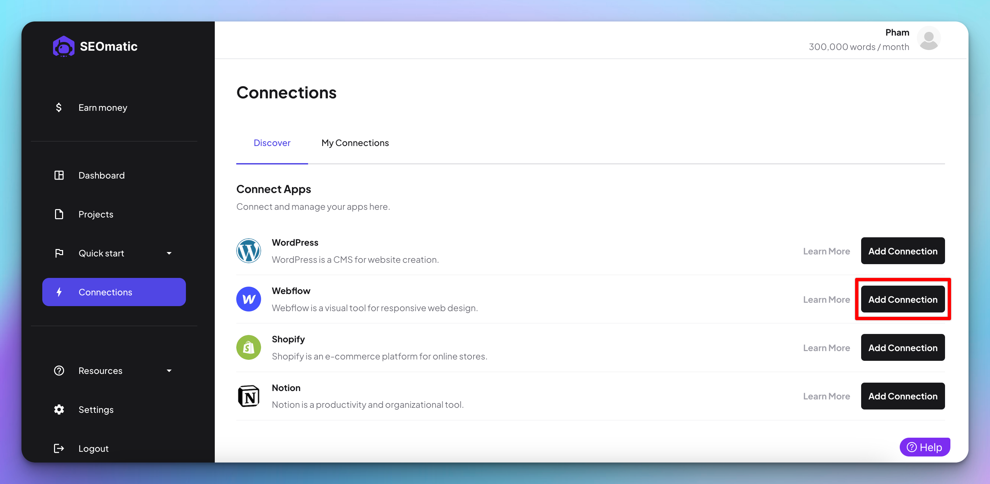Image resolution: width=990 pixels, height=484 pixels.
Task: Click the Notion app title
Action: point(286,388)
